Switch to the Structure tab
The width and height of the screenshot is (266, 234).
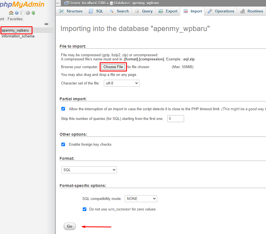coord(71,11)
